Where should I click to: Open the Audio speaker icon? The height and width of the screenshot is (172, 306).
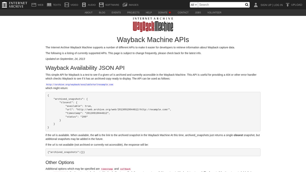84,5
